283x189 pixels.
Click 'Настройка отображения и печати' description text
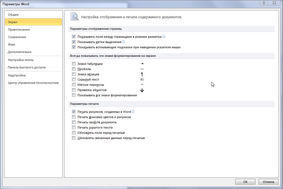pos(131,17)
